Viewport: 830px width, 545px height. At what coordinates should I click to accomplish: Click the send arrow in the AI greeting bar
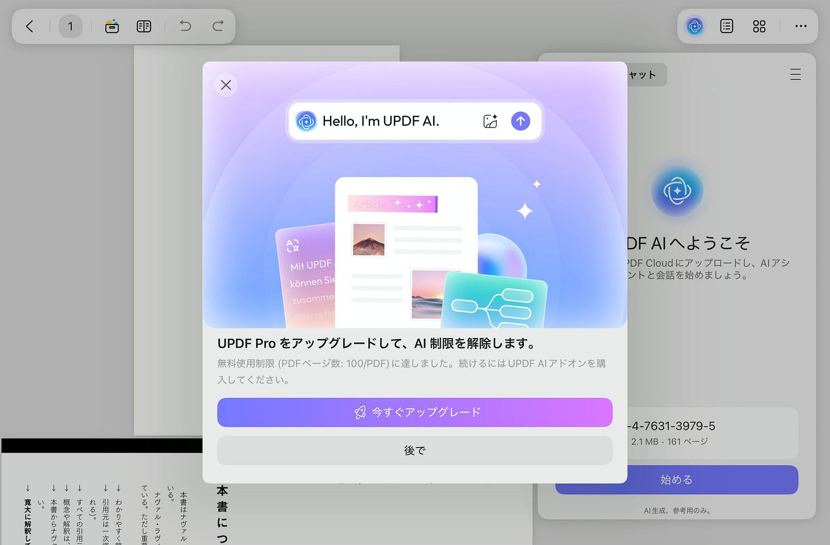[x=520, y=121]
